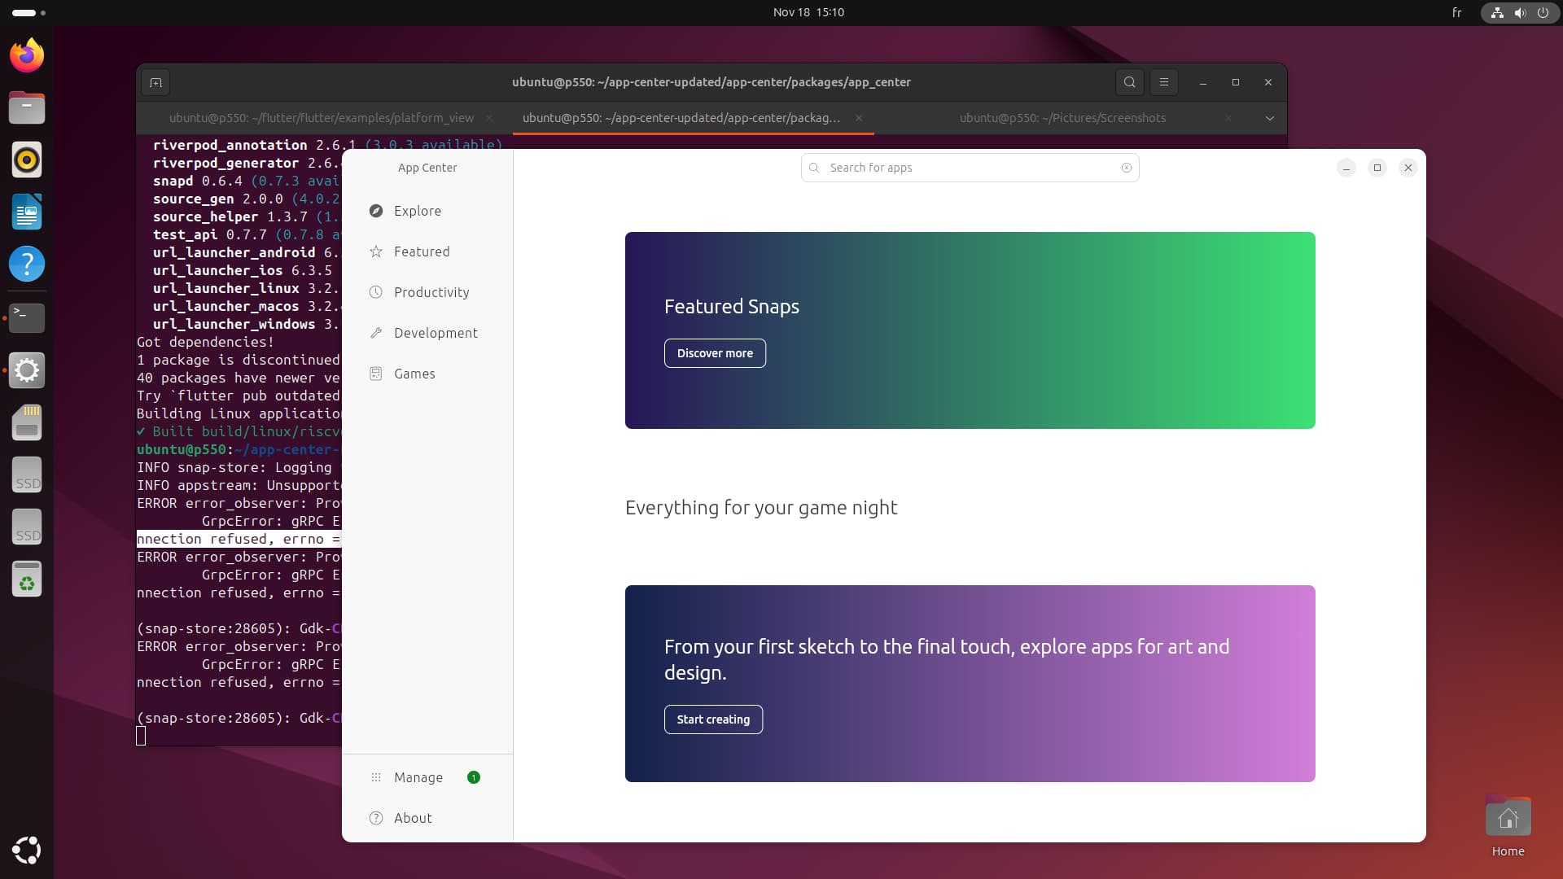Open the Games category icon
Image resolution: width=1563 pixels, height=879 pixels.
click(376, 374)
